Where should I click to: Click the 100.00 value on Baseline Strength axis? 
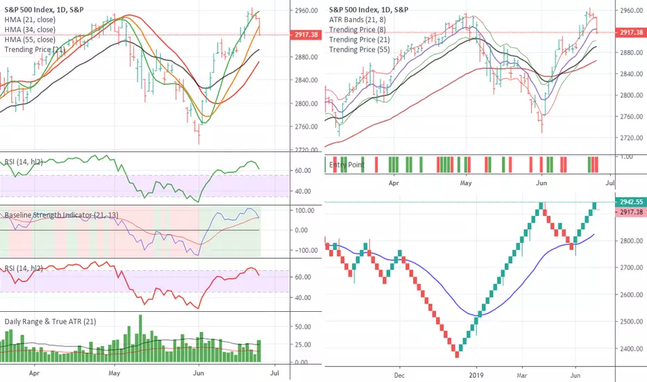coord(305,210)
